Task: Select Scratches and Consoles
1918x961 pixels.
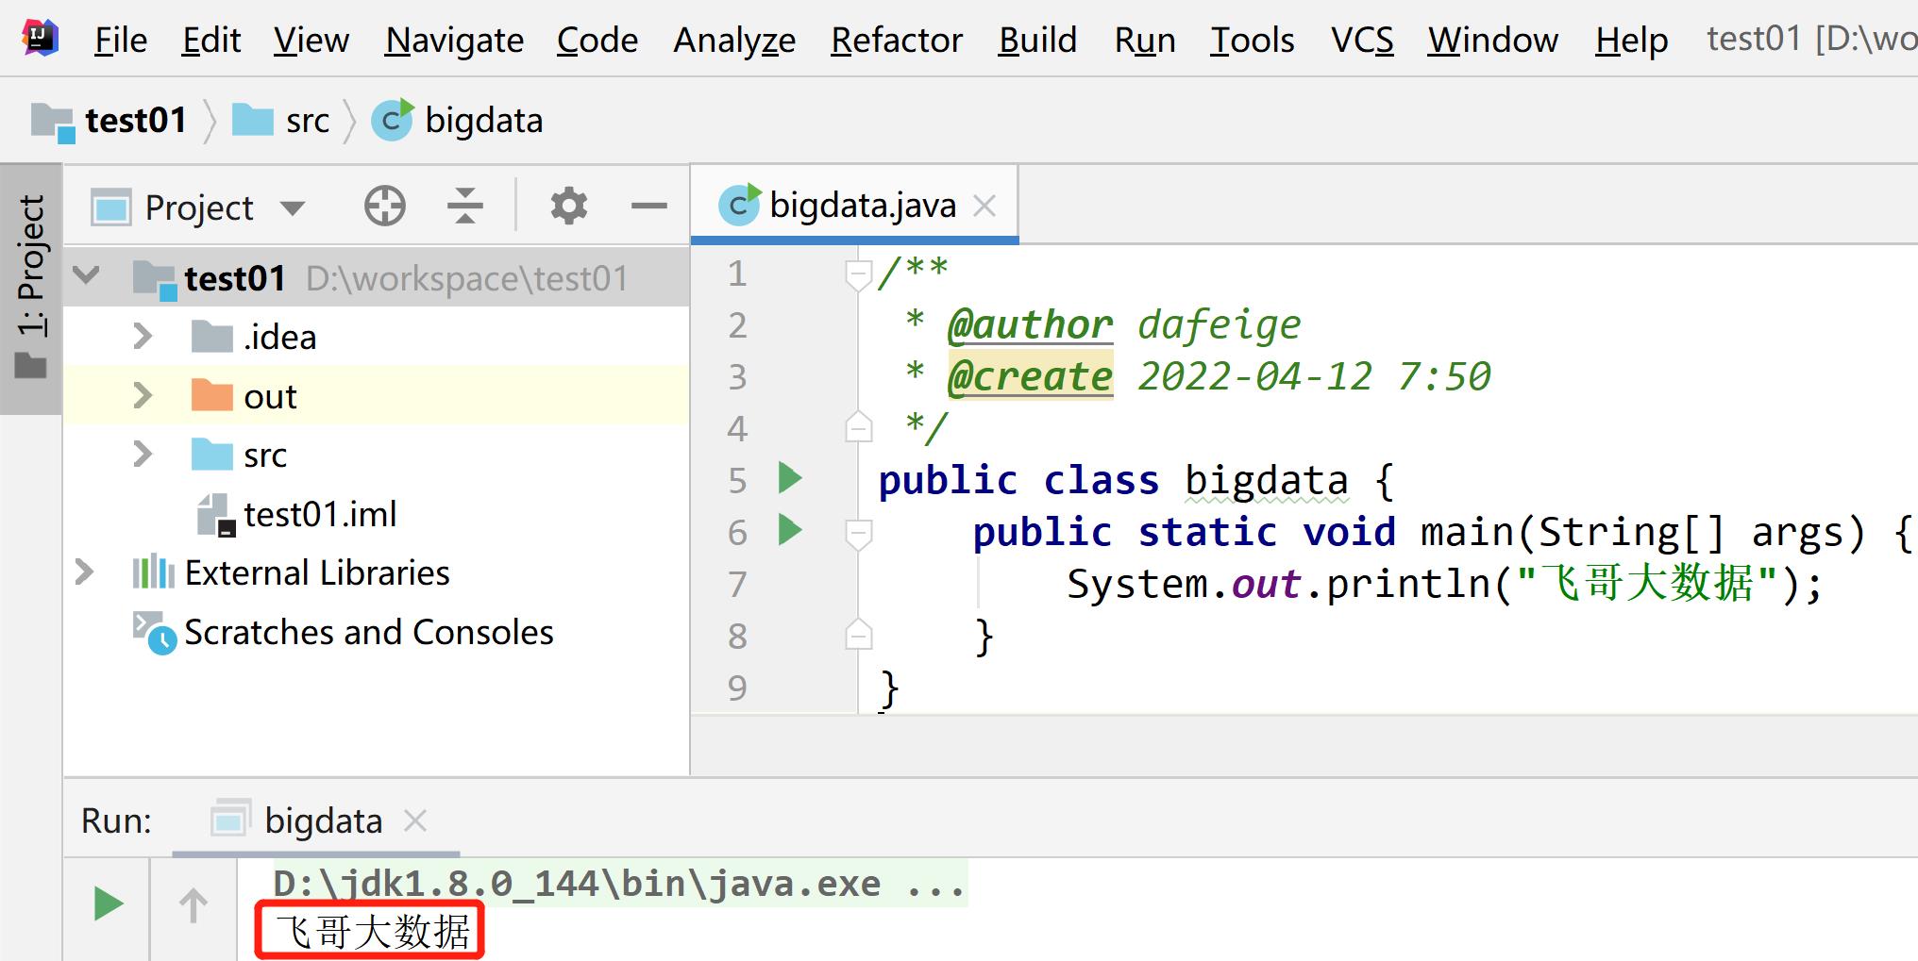Action: pos(377,632)
